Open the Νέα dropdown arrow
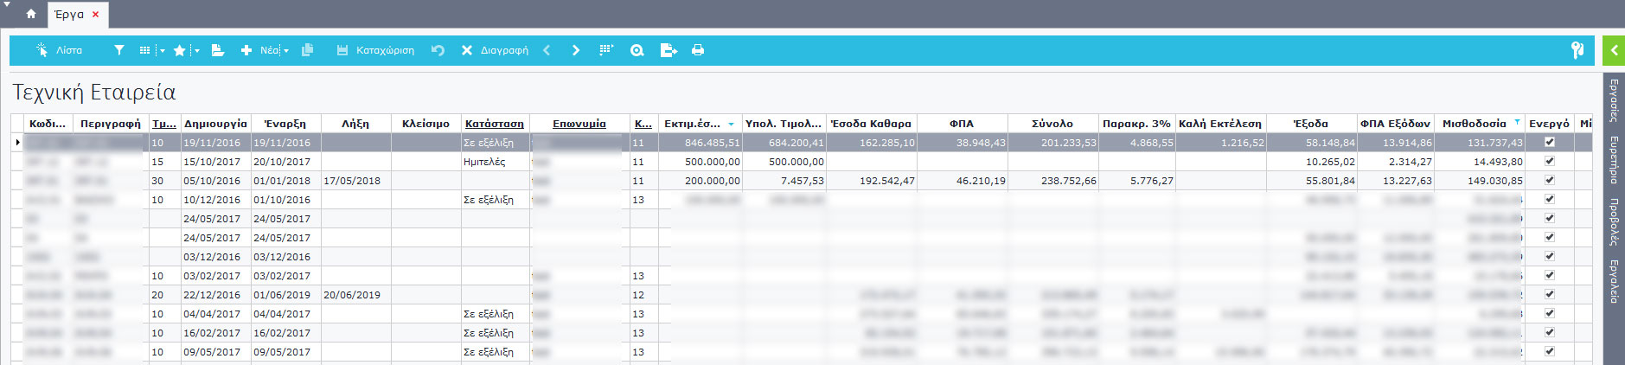 [x=286, y=51]
